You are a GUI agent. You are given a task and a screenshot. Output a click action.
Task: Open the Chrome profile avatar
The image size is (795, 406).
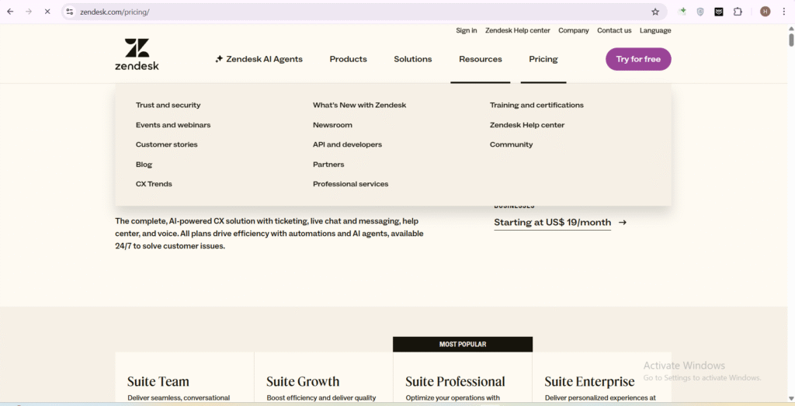tap(765, 12)
